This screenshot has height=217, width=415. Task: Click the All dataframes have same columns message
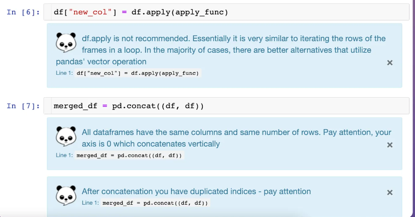[x=237, y=138]
